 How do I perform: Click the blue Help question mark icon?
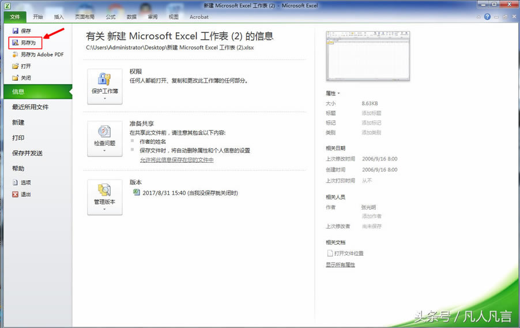(487, 17)
